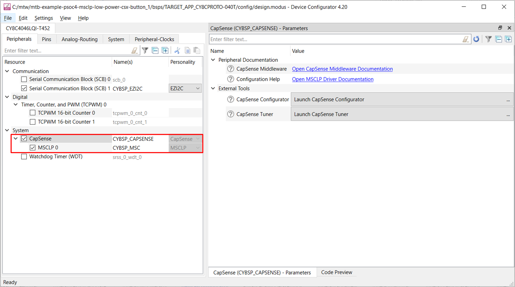Viewport: 515px width, 287px height.
Task: Show help for CapSense Middleware parameter
Action: pyautogui.click(x=231, y=69)
